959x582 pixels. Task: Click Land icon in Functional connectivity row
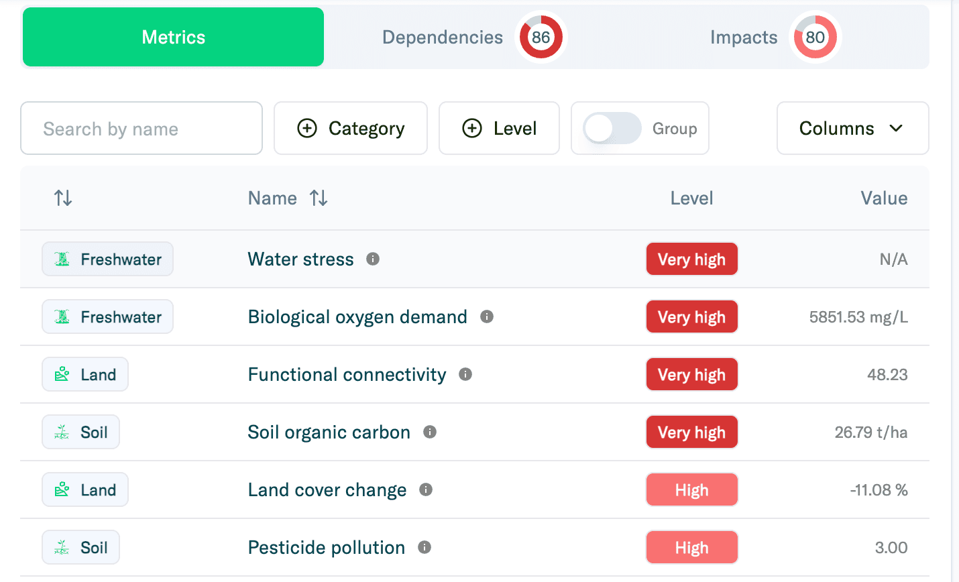[x=62, y=374]
